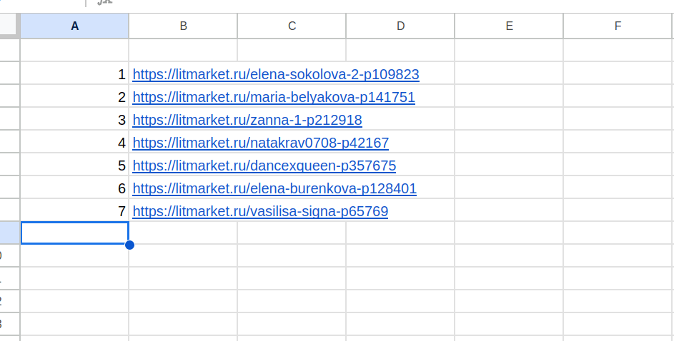Click the blue fill handle dot

(x=129, y=245)
